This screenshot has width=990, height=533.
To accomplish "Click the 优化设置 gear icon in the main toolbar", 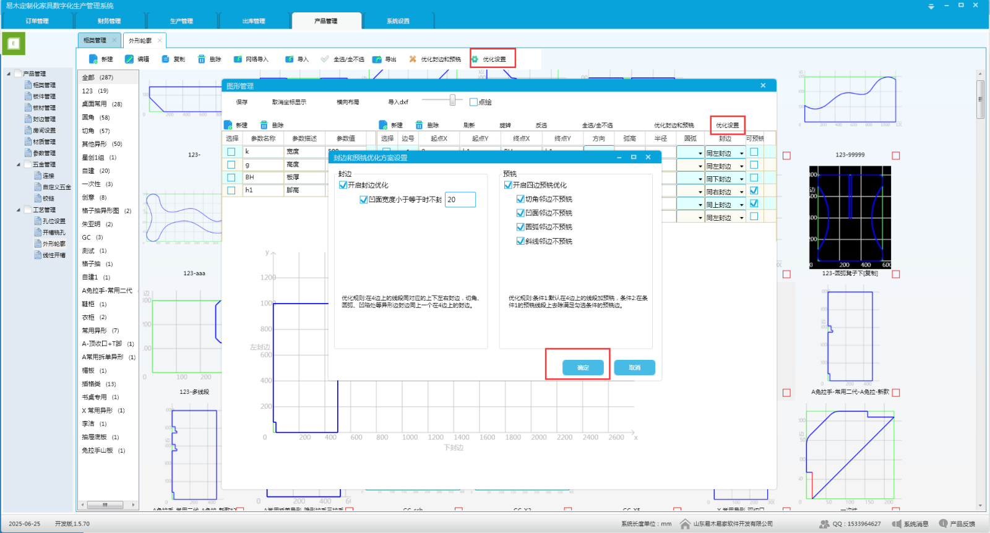I will click(475, 59).
